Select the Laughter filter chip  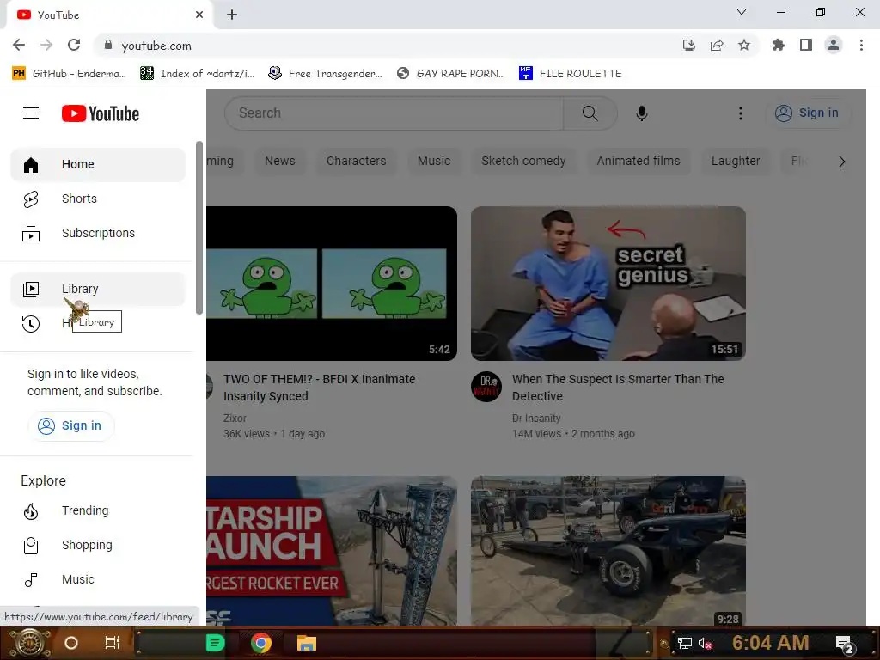point(736,161)
